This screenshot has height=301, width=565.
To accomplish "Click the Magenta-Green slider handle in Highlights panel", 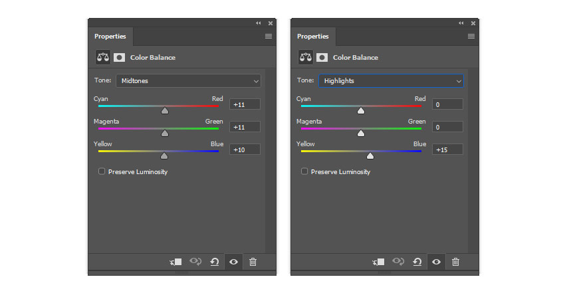I will click(x=361, y=133).
